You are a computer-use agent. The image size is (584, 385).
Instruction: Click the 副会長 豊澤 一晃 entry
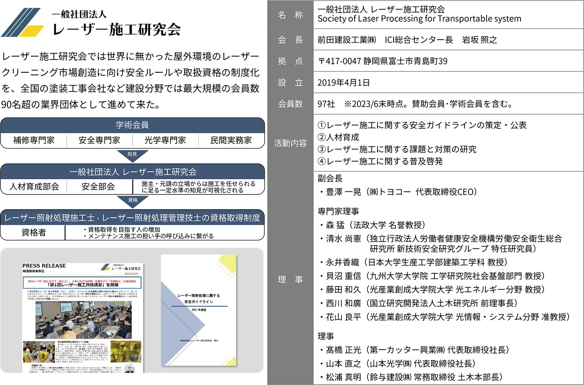[x=397, y=192]
